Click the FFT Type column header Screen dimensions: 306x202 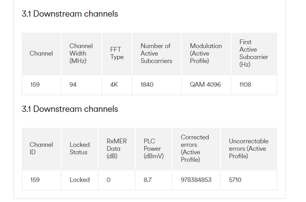117,53
